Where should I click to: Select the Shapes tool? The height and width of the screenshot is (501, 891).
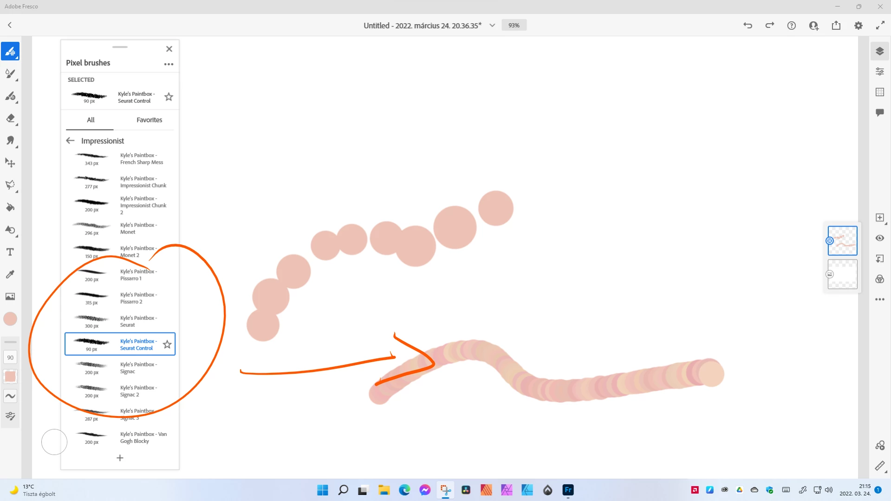coord(10,230)
